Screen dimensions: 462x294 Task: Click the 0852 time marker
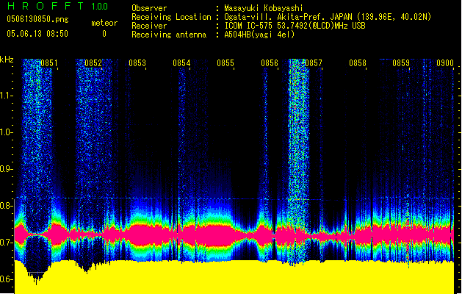pos(93,63)
